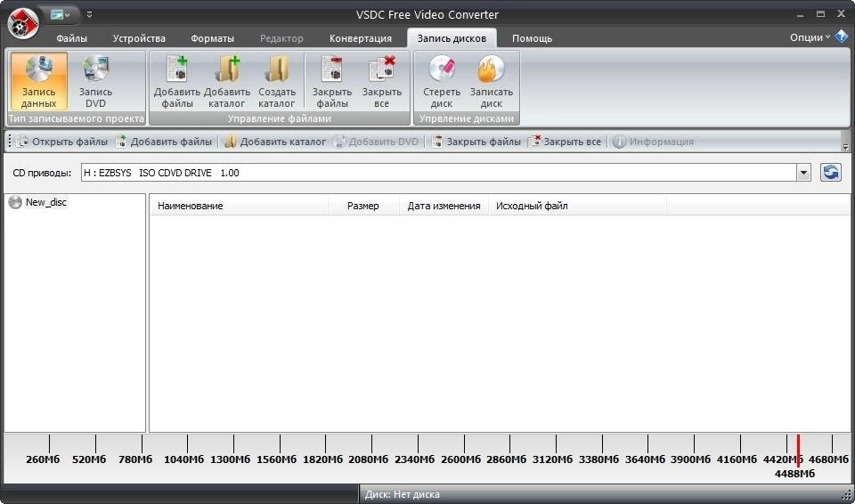Image resolution: width=855 pixels, height=504 pixels.
Task: Click Записать диск flame icon
Action: coord(492,81)
